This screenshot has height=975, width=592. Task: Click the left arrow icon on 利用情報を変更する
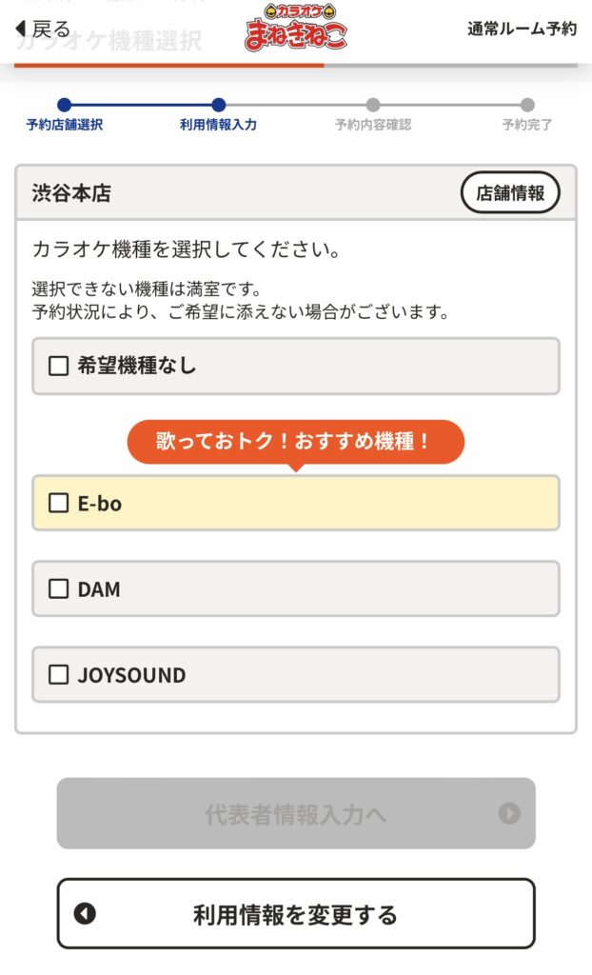pyautogui.click(x=86, y=914)
